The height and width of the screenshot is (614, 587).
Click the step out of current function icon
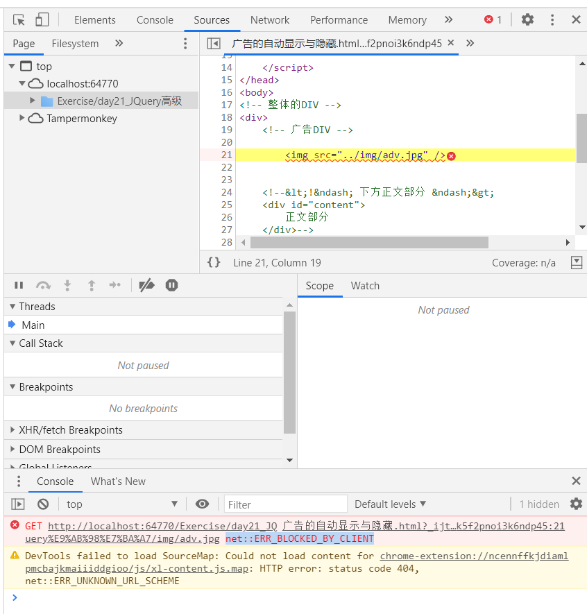pos(91,284)
